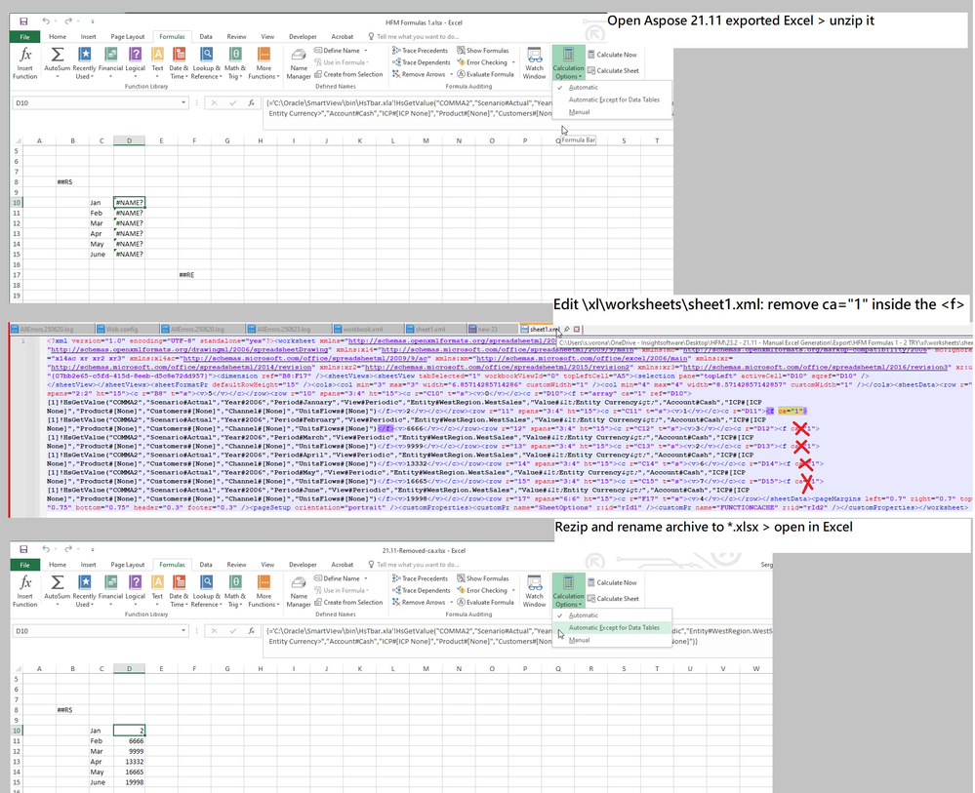Open Logical functions in HFM Formulas window

coord(135,63)
